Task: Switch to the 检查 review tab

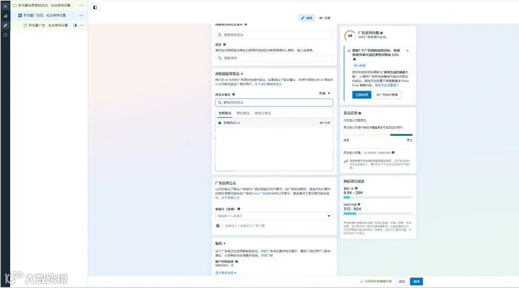Action: 325,18
